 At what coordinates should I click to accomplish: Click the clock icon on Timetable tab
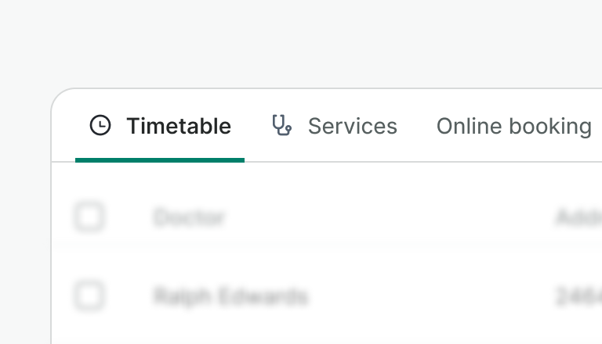[100, 125]
